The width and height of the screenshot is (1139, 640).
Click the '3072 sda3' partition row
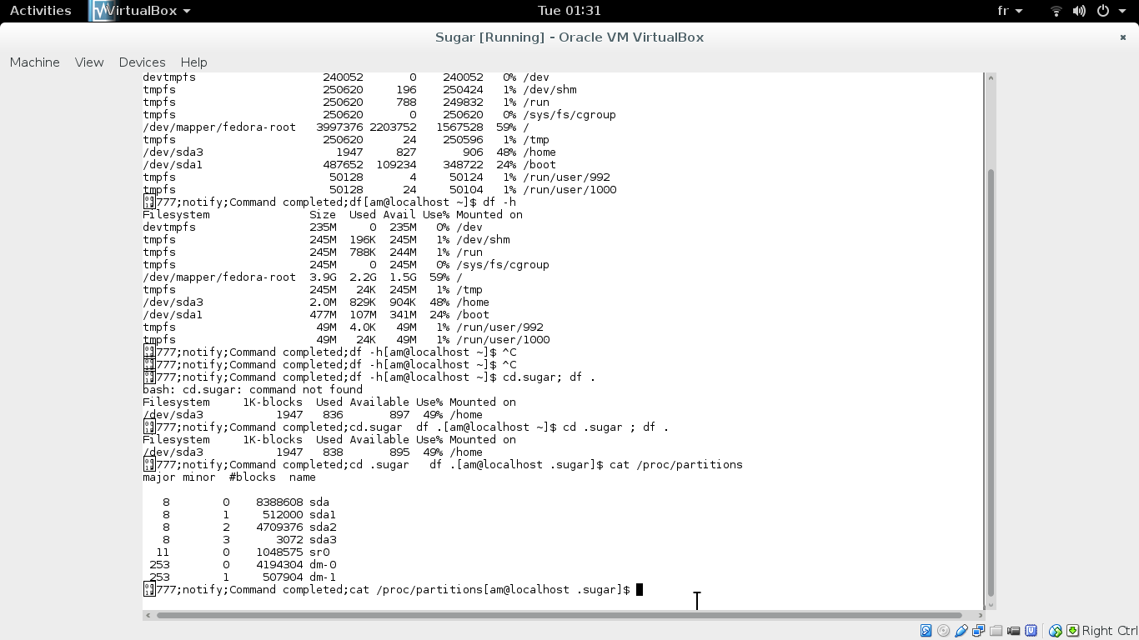(249, 539)
